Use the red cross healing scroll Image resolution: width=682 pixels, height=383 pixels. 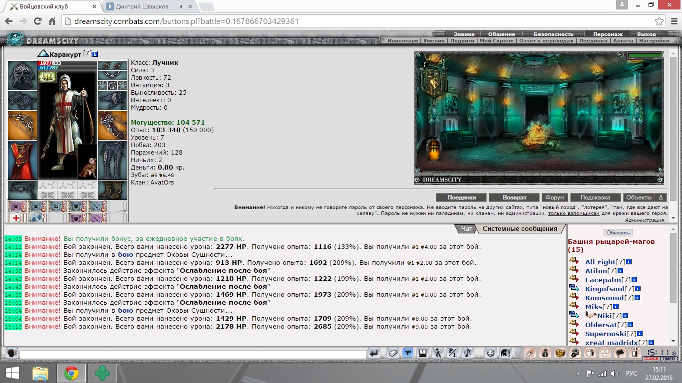pos(16,218)
